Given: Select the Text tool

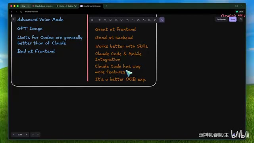Looking at the screenshot, I should click(144, 20).
